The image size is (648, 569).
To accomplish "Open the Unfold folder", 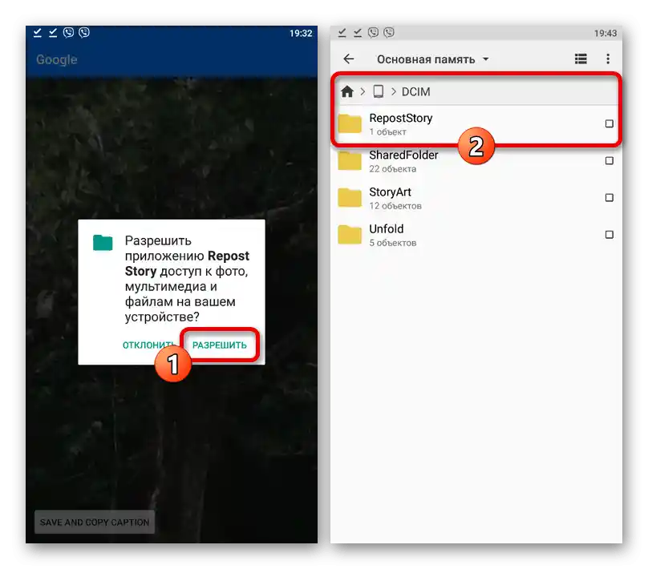I will [x=476, y=235].
